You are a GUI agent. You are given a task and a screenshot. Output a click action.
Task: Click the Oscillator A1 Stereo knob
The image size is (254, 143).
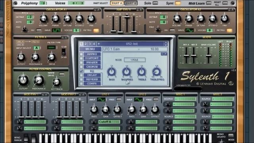[x=79, y=19]
